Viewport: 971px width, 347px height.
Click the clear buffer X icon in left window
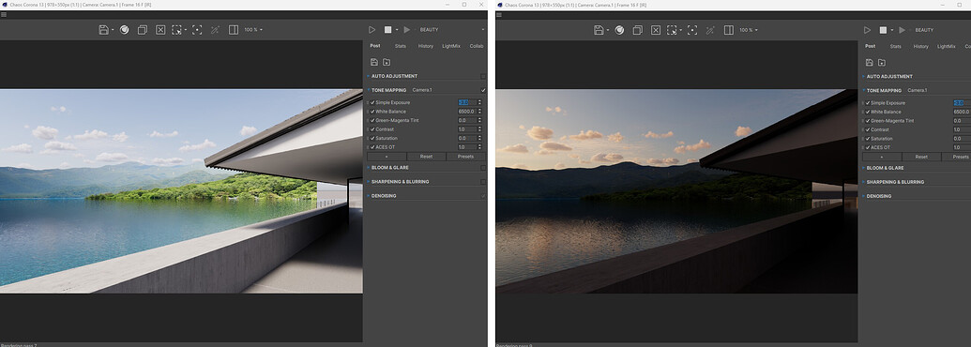(x=160, y=30)
